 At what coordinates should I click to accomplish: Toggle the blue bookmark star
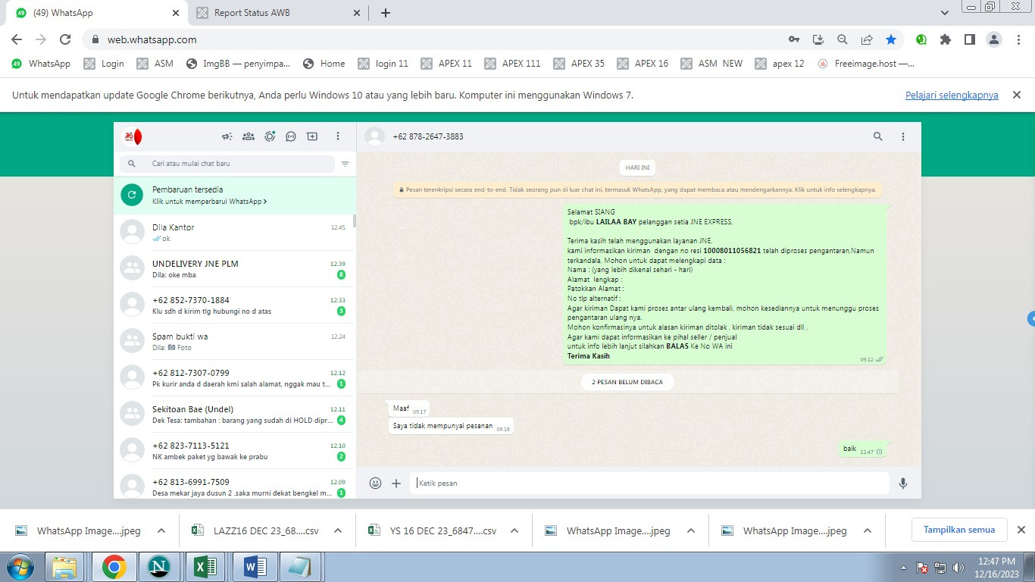891,39
